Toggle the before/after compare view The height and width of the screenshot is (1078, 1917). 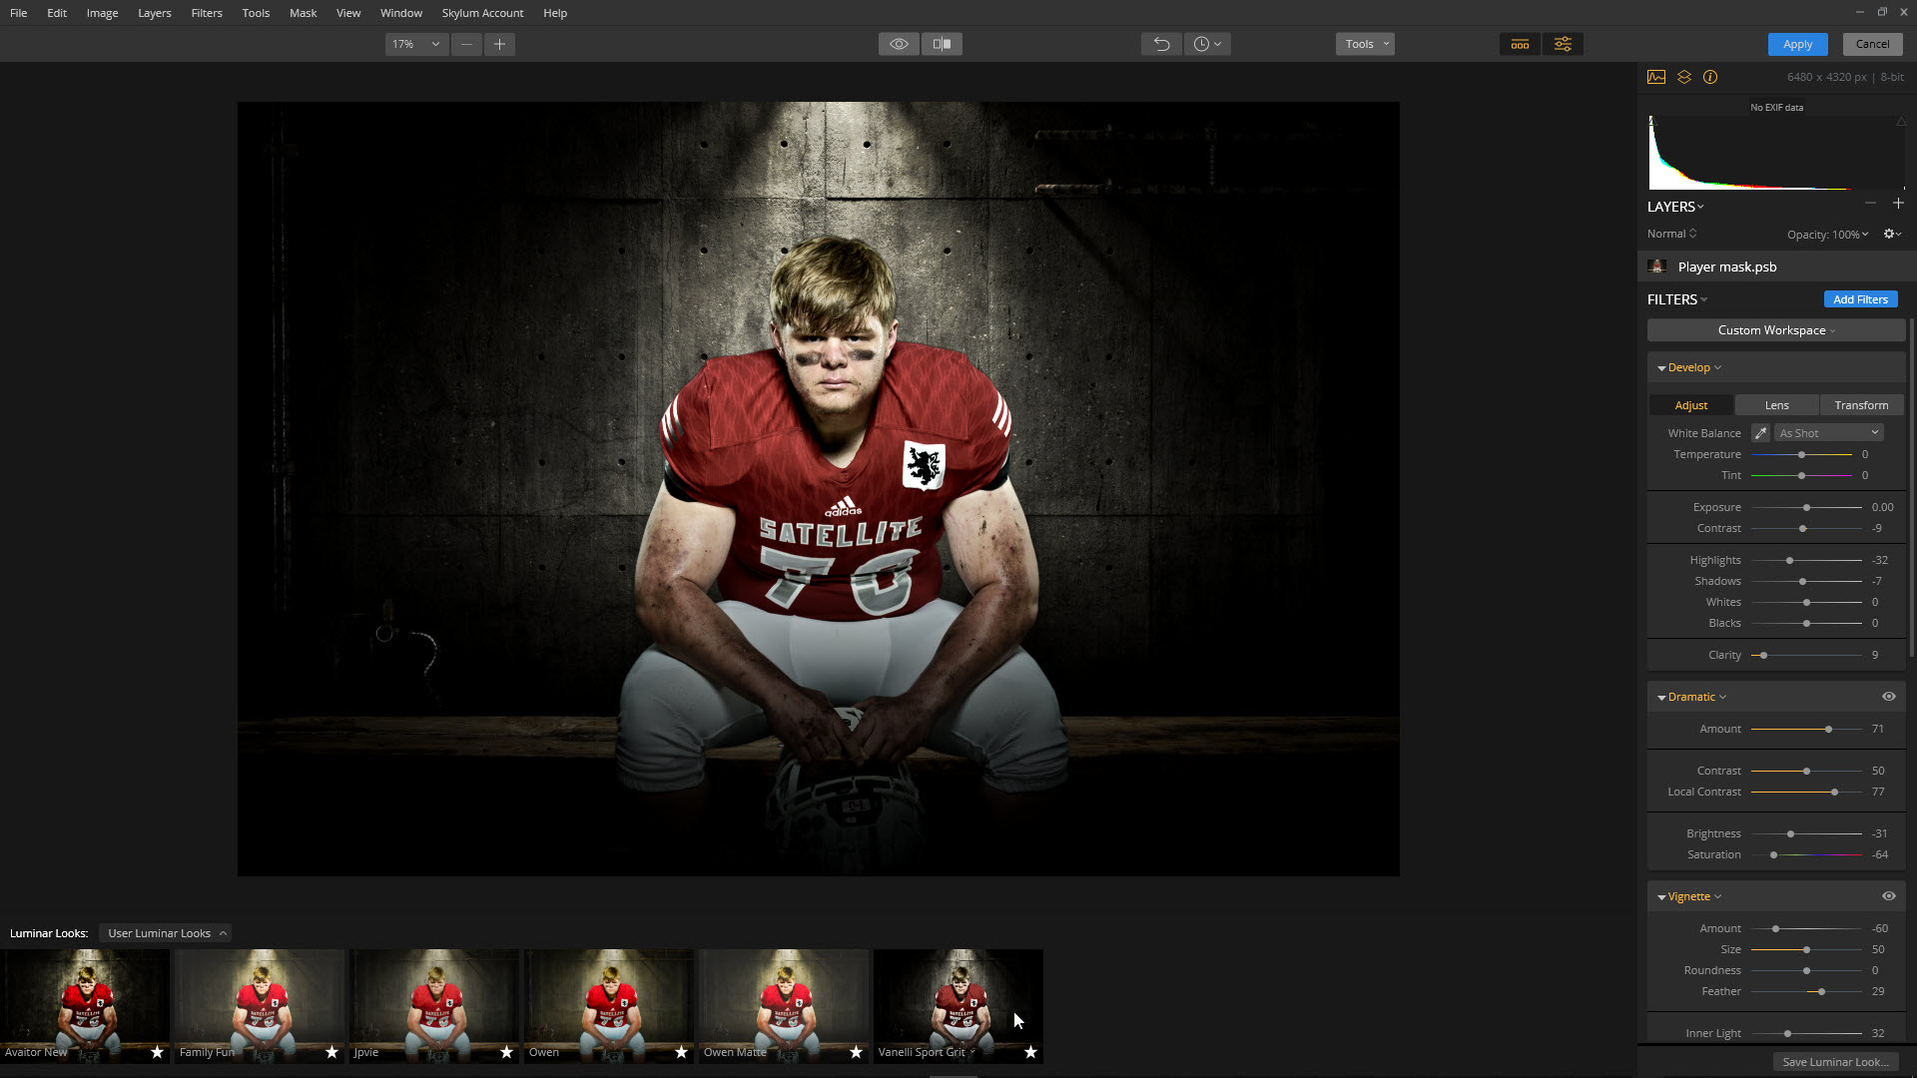pos(942,44)
